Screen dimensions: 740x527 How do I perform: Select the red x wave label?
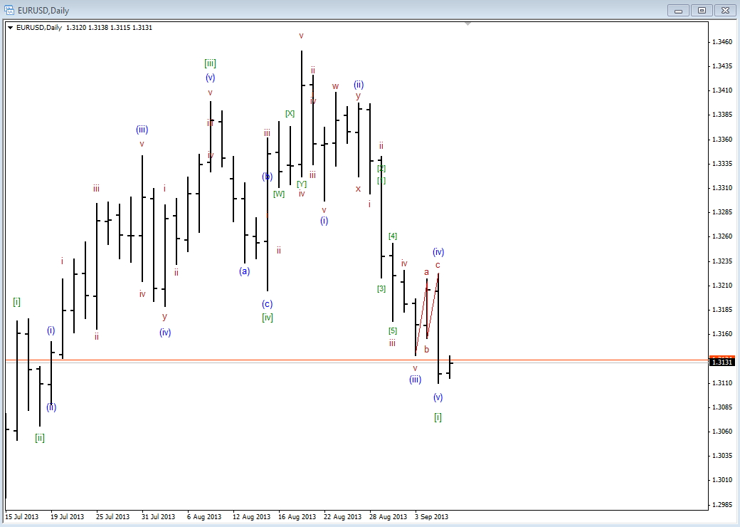coord(358,189)
